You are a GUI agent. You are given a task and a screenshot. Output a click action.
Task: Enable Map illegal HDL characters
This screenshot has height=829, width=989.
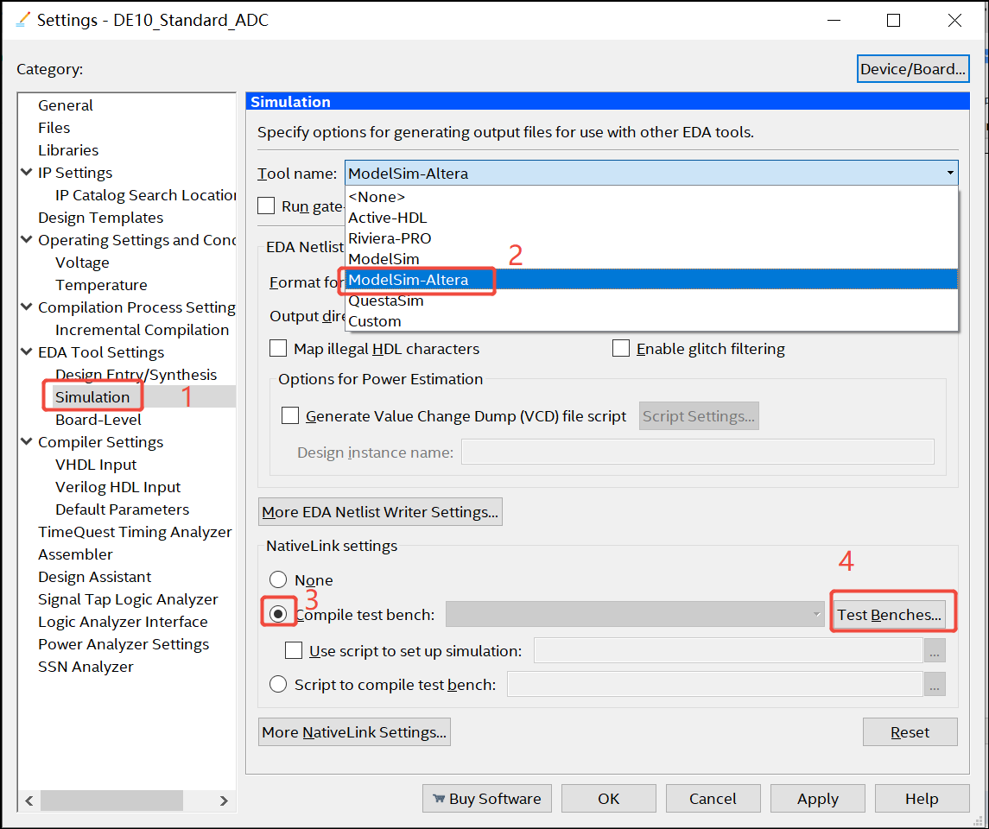click(x=277, y=349)
